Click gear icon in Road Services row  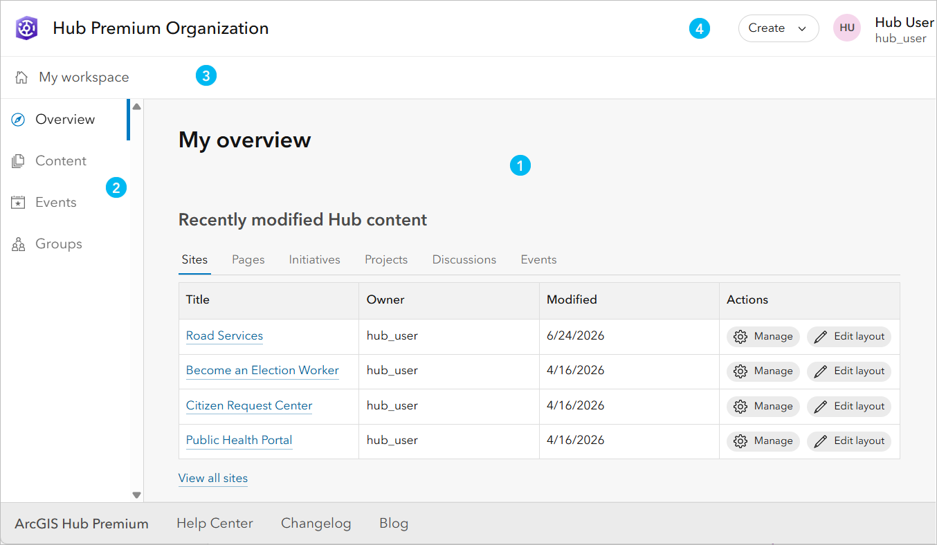click(x=740, y=337)
